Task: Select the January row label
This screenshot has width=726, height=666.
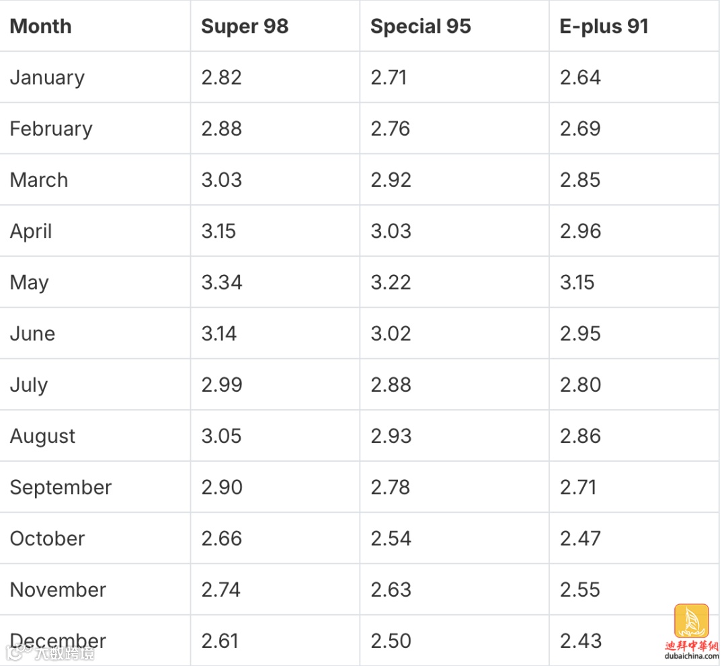Action: click(x=47, y=77)
